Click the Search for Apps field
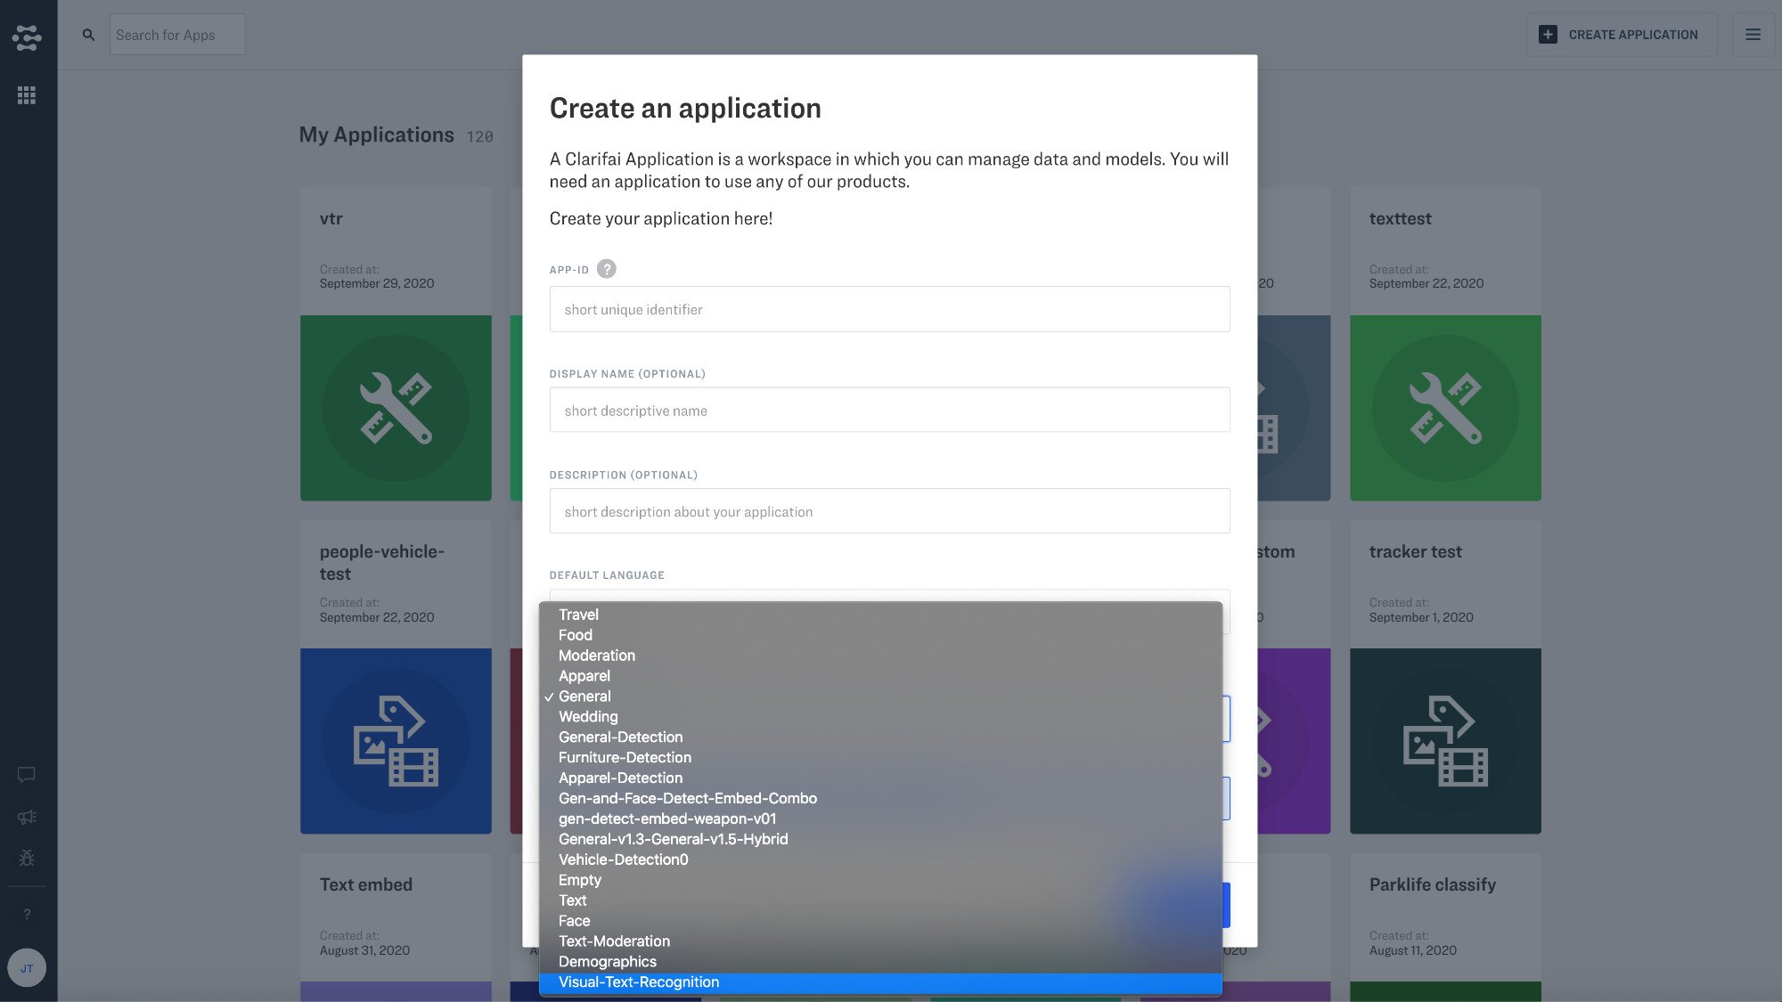The image size is (1782, 1002). click(176, 35)
